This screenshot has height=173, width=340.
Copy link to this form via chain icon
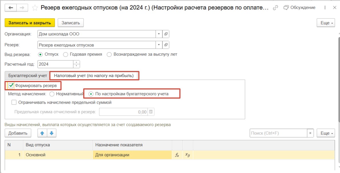point(275,8)
